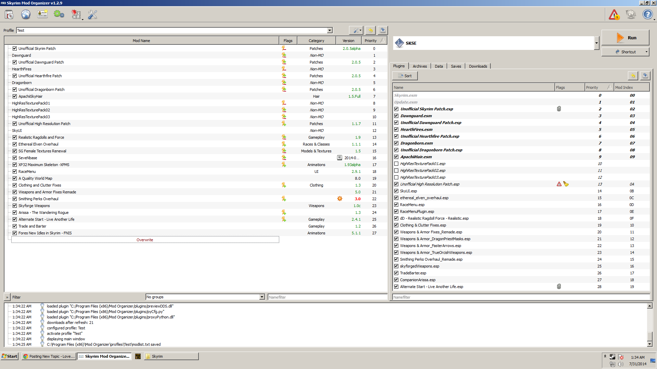This screenshot has width=657, height=369.
Task: Open the executables gears icon
Action: tap(59, 14)
